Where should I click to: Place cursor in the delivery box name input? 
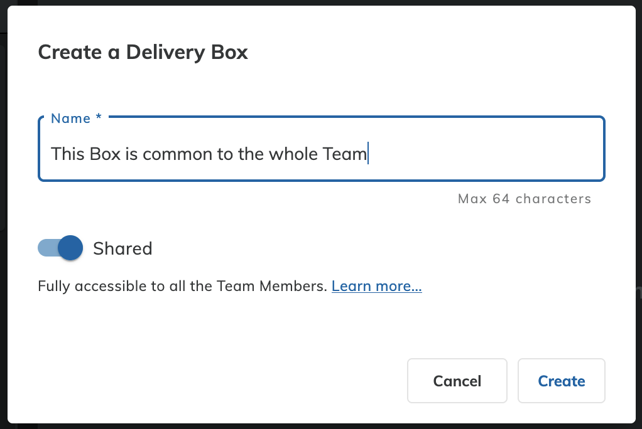pyautogui.click(x=251, y=154)
